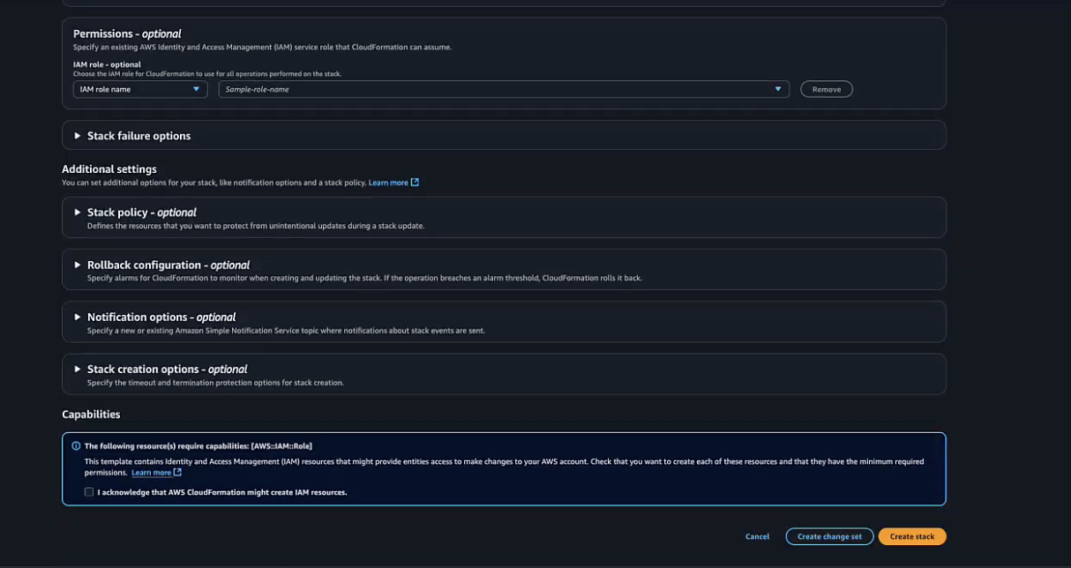Expand the Stack failure options section
This screenshot has height=568, width=1071.
(x=139, y=136)
